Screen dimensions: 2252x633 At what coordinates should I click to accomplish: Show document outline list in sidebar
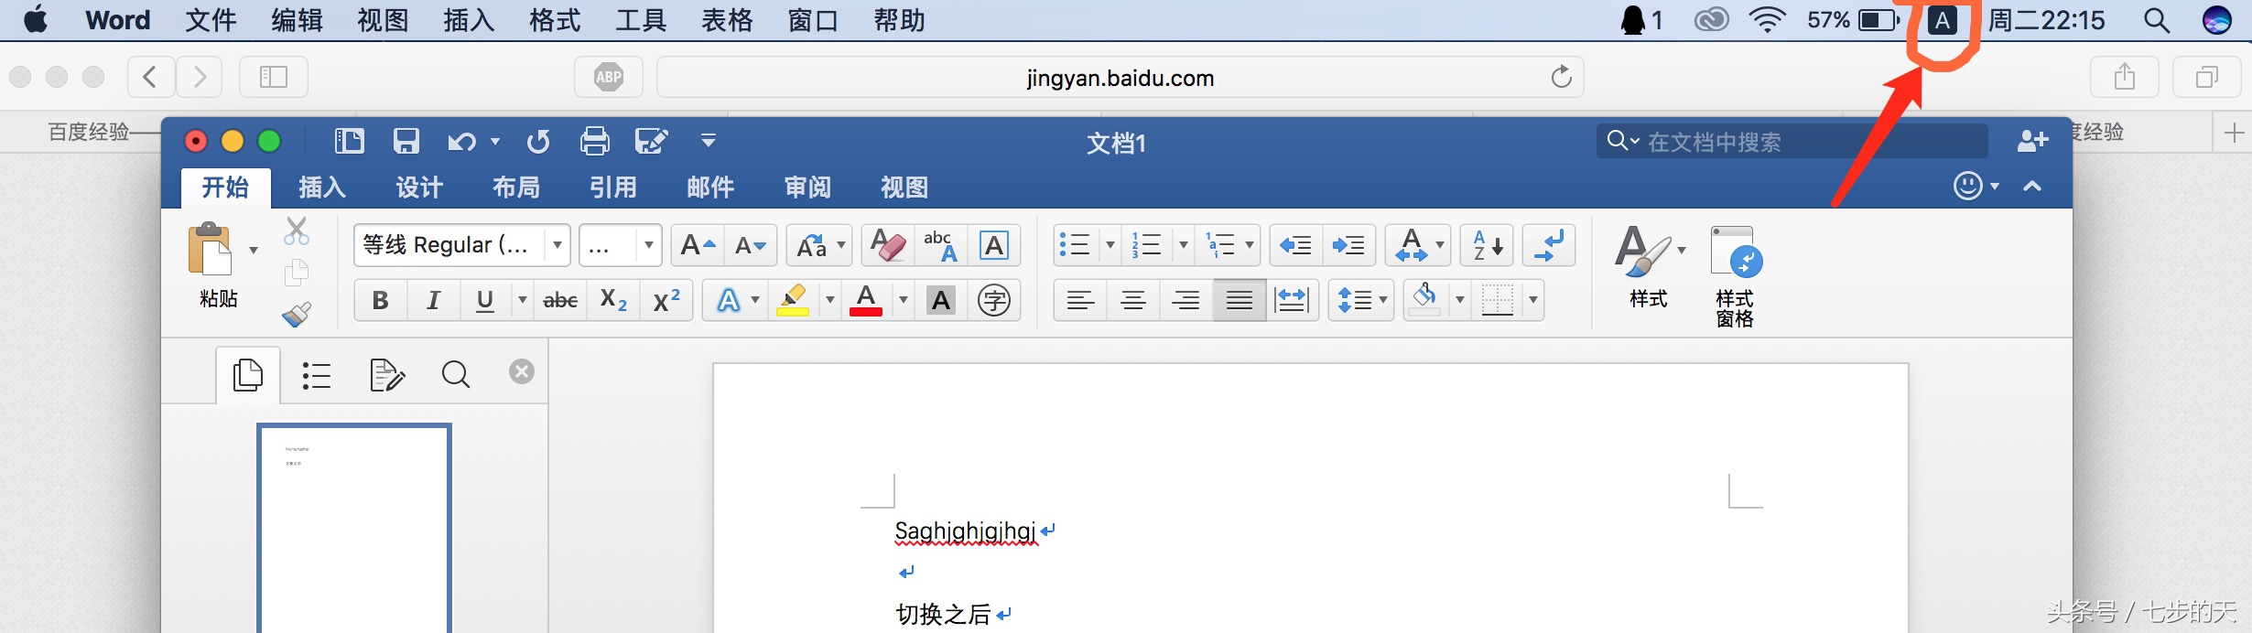(x=317, y=375)
